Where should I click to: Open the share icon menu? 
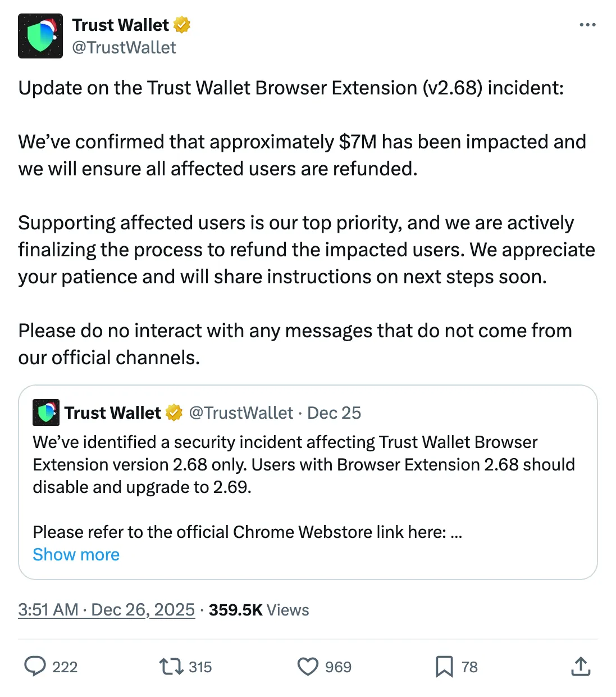tap(581, 667)
